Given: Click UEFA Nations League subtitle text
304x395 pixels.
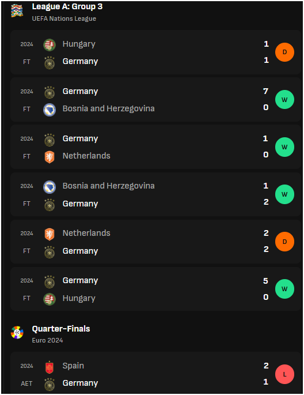Looking at the screenshot, I should (x=64, y=18).
